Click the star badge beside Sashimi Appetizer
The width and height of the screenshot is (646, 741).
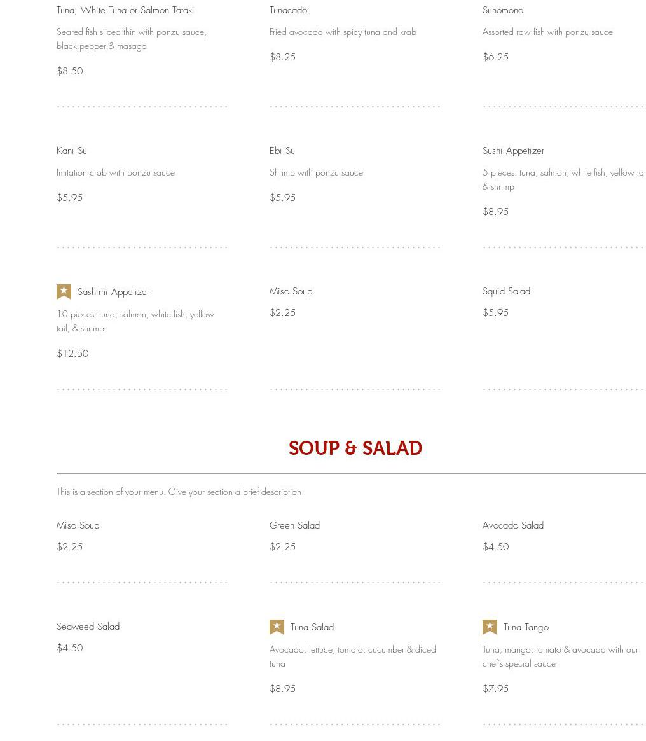pyautogui.click(x=64, y=291)
